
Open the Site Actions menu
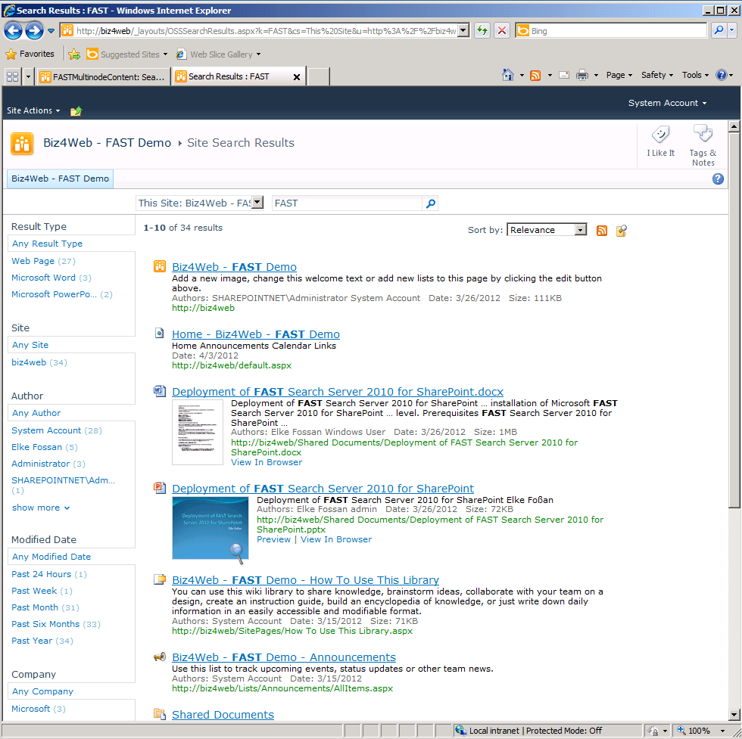click(x=33, y=110)
